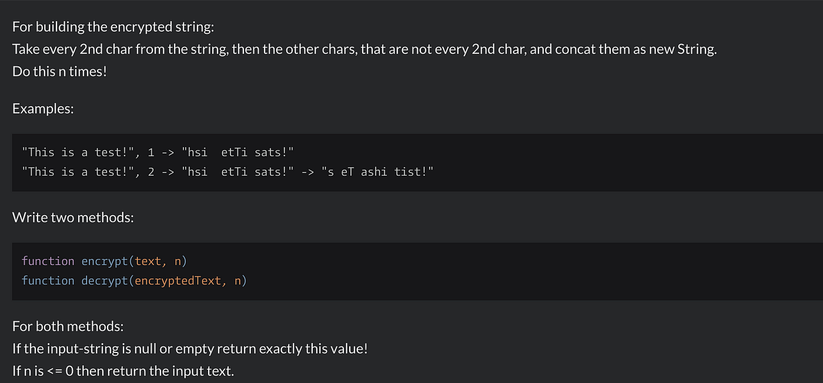Click the result string "s eT ashi tist!"
Viewport: 823px width, 383px height.
[377, 172]
